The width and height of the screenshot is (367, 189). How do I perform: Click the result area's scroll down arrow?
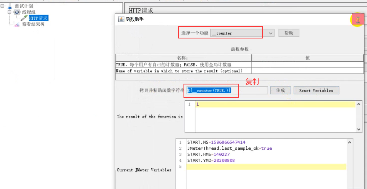click(x=359, y=129)
